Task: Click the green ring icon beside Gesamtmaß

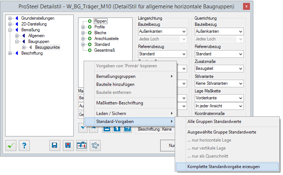Action: (x=90, y=50)
